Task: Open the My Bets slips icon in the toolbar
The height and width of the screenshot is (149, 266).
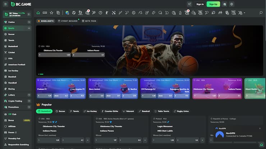Action: point(58,13)
